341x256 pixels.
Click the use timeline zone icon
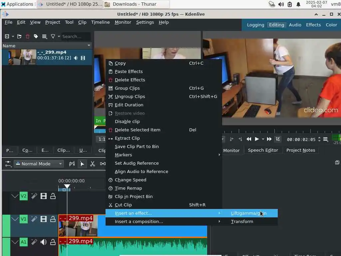[72, 164]
